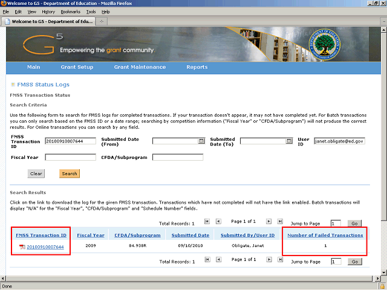387x290 pixels.
Task: Focus the CFDA/Subprogram field
Action: tap(178, 157)
